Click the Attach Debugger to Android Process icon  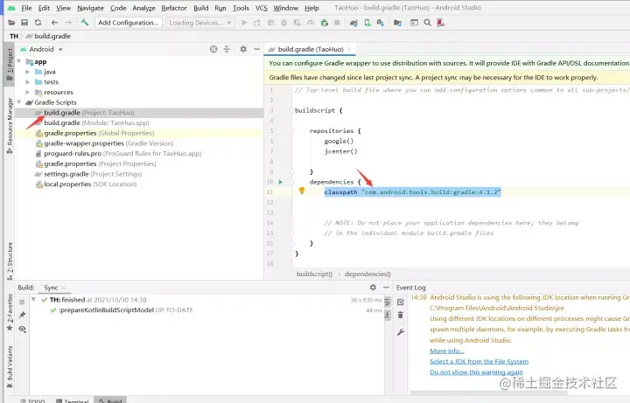324,23
